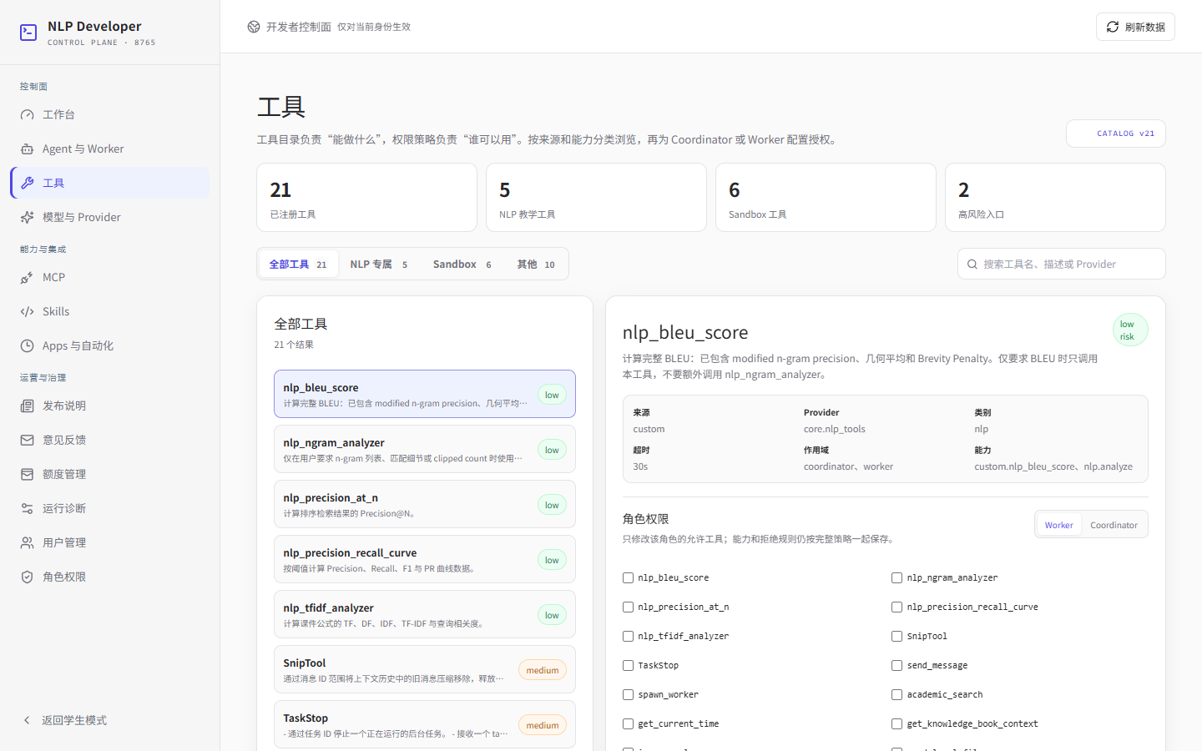
Task: Open the SnipTool tool card
Action: coord(425,669)
